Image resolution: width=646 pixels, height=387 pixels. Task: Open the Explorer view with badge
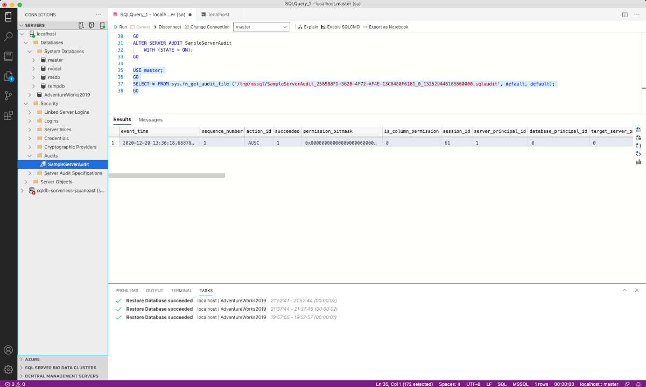[9, 76]
